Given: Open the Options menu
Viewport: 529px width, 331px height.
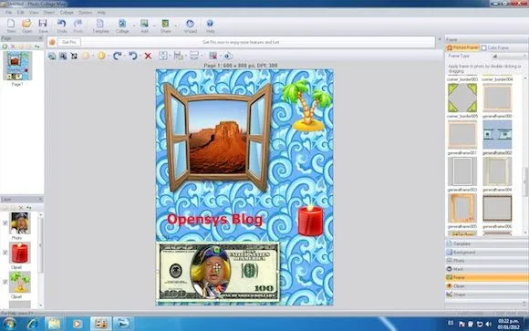Looking at the screenshot, I should click(x=85, y=13).
